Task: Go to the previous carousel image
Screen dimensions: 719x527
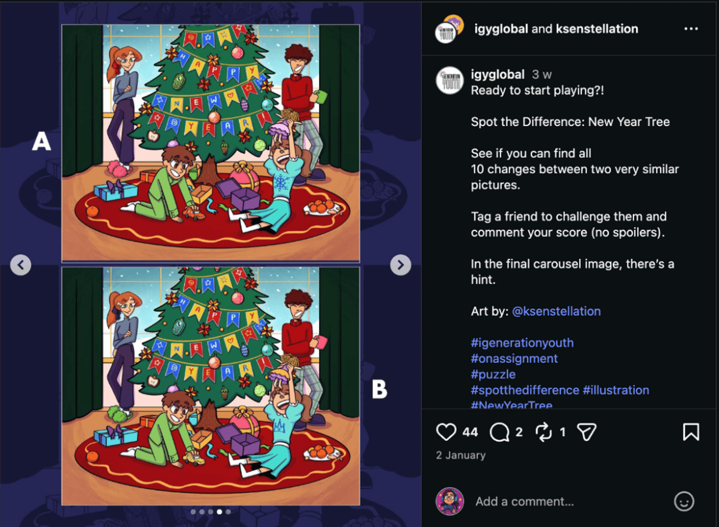Action: [21, 265]
